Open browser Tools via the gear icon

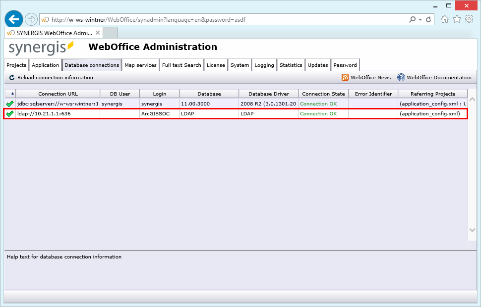tap(469, 19)
